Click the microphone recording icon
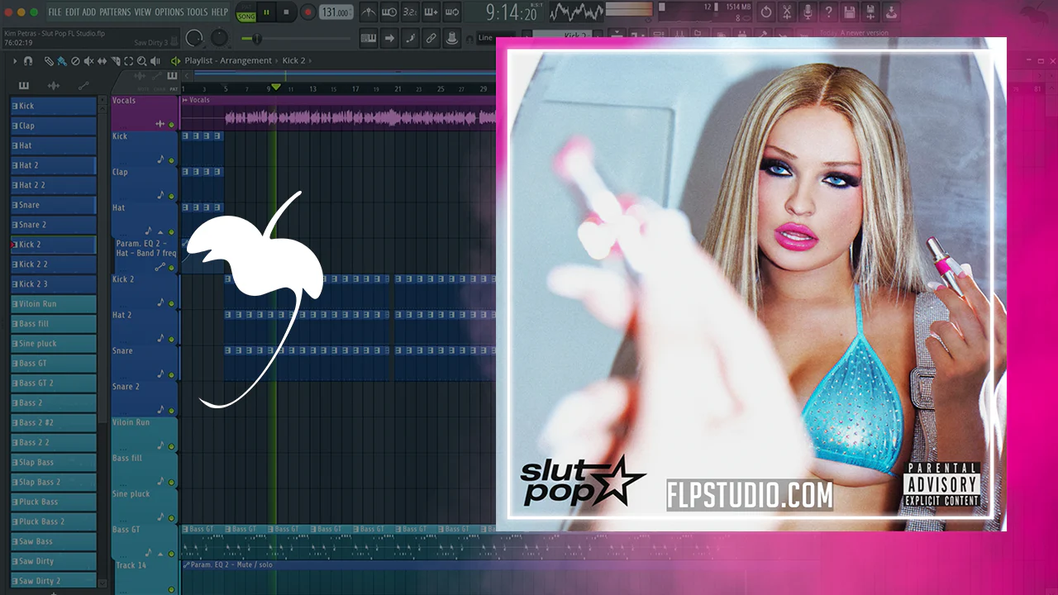The height and width of the screenshot is (595, 1058). pos(808,12)
